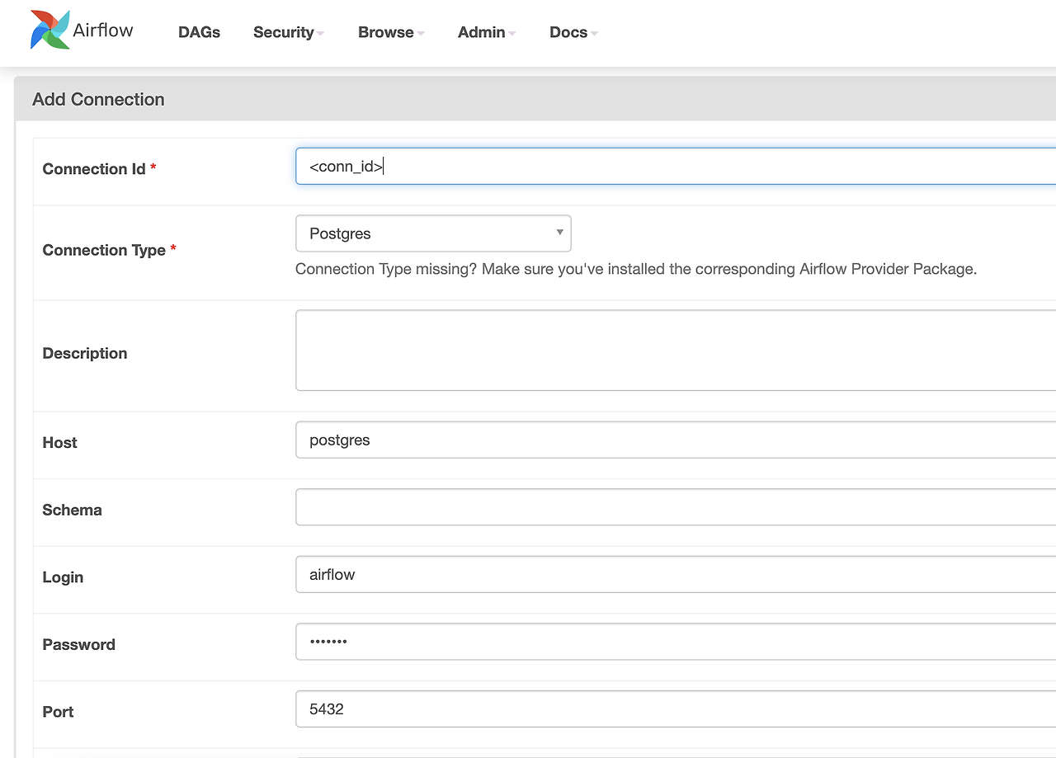Click the Connection Id label
Screen dimensions: 1056x758
point(94,169)
